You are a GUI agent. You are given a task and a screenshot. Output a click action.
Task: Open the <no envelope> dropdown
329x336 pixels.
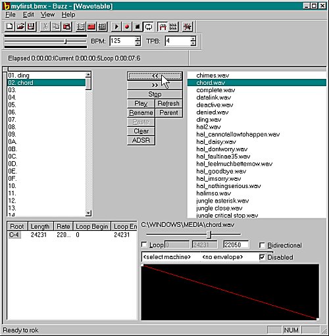(230, 257)
